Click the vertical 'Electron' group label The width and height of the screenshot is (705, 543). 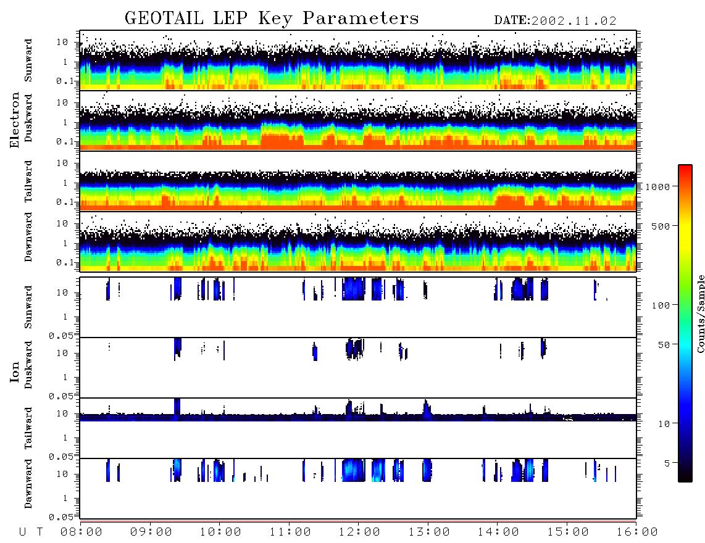pyautogui.click(x=15, y=120)
